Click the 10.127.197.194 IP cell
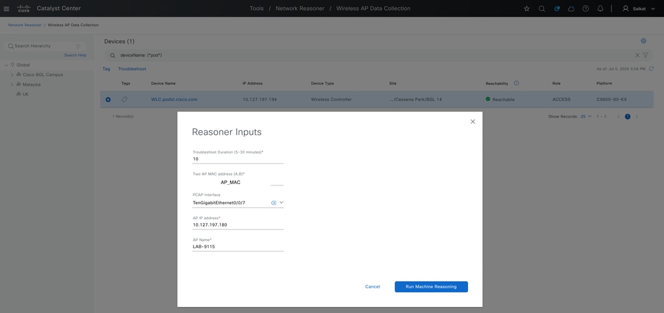 (x=260, y=100)
